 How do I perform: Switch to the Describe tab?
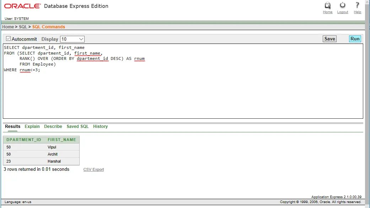[x=53, y=127]
